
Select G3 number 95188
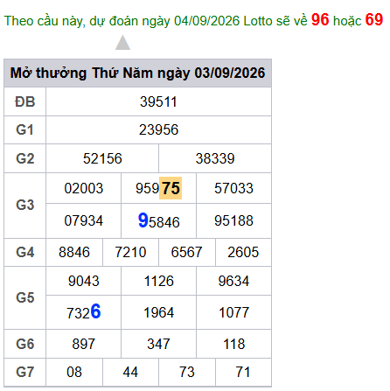[x=233, y=220]
